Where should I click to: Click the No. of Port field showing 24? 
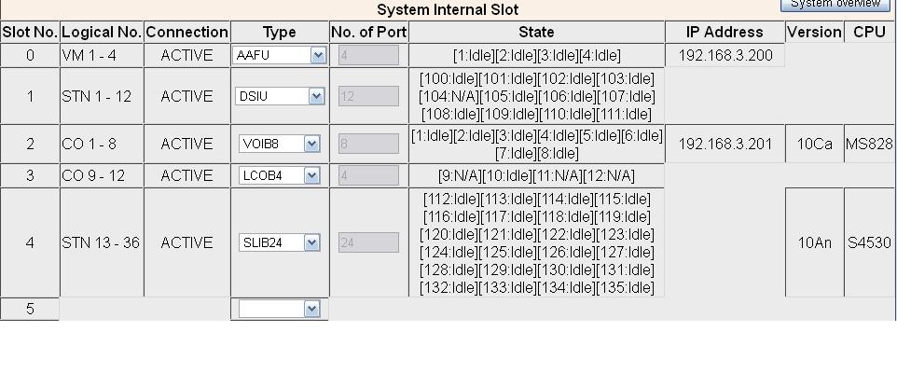click(x=356, y=242)
